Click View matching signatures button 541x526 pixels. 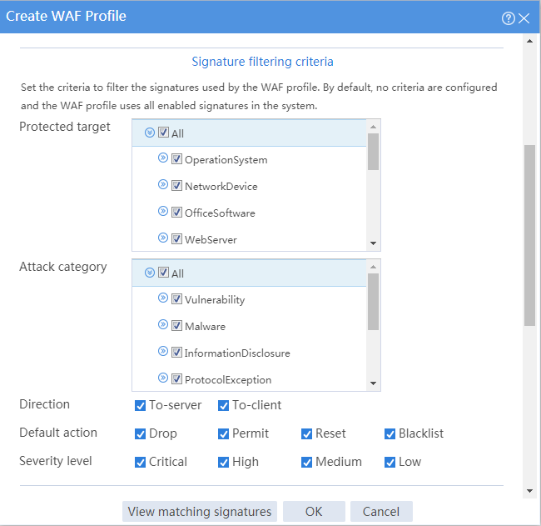(x=200, y=512)
